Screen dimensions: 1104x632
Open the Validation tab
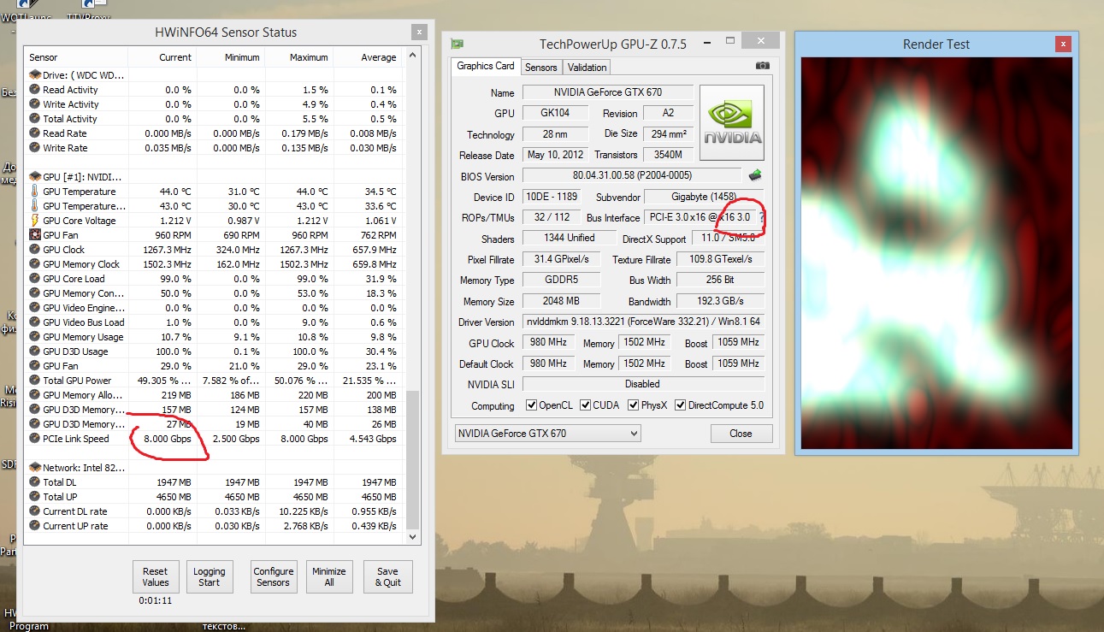[587, 67]
